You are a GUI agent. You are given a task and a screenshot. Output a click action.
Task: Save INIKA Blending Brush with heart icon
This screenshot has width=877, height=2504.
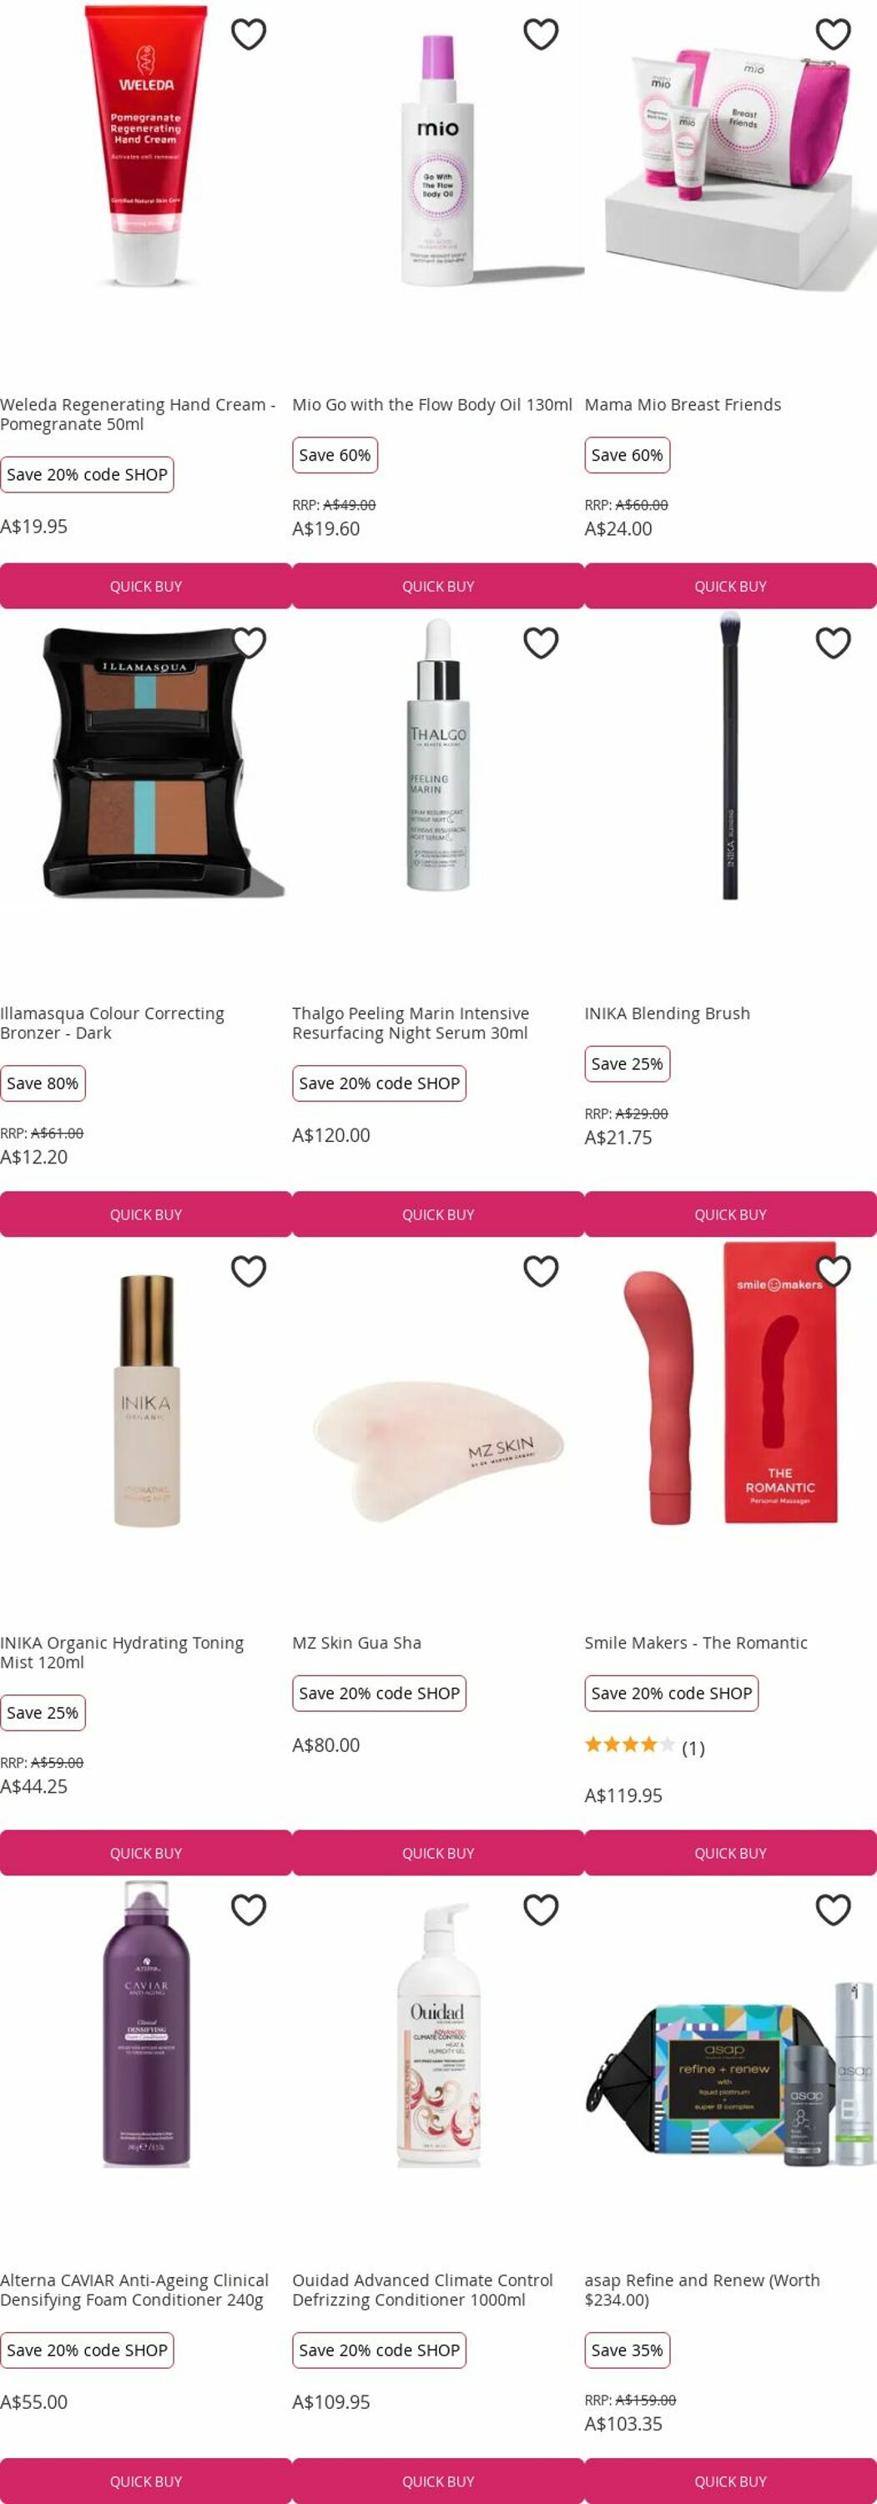(834, 643)
